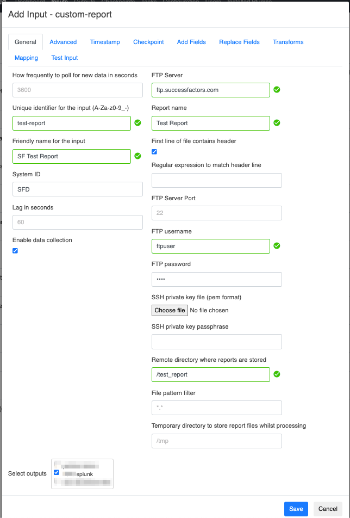Viewport: 350px width, 518px height.
Task: Switch to the Advanced tab
Action: click(x=63, y=42)
